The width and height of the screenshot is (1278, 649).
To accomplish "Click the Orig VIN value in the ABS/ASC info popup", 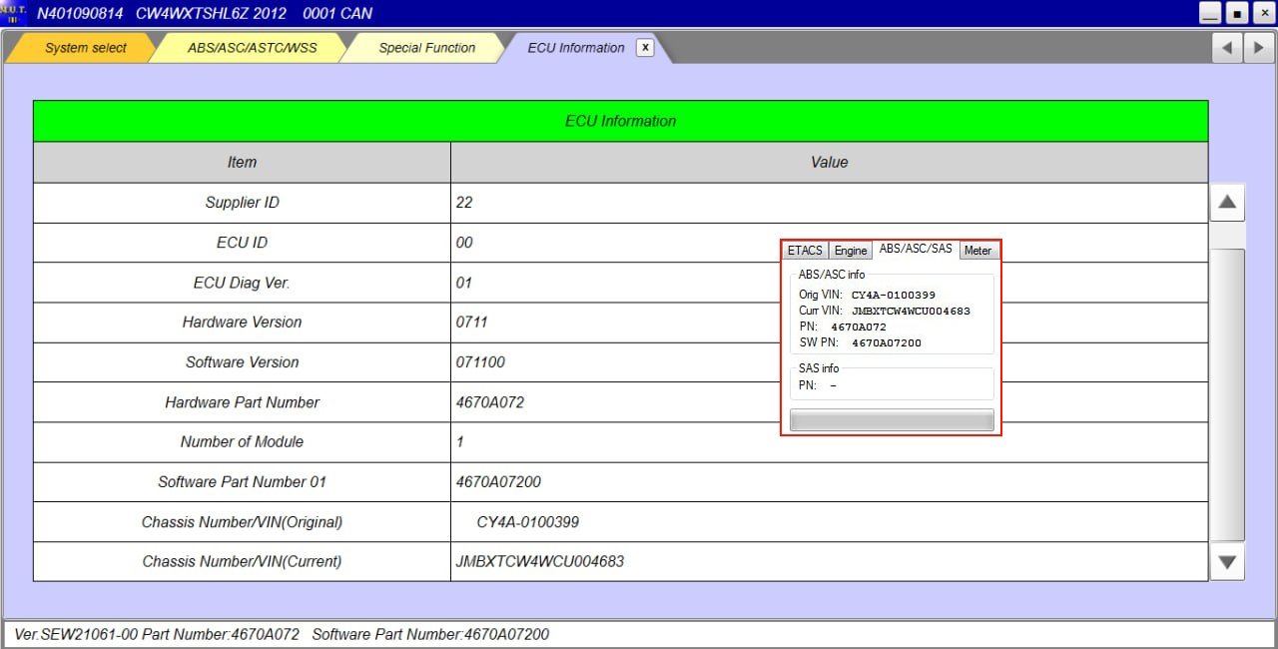I will coord(893,295).
